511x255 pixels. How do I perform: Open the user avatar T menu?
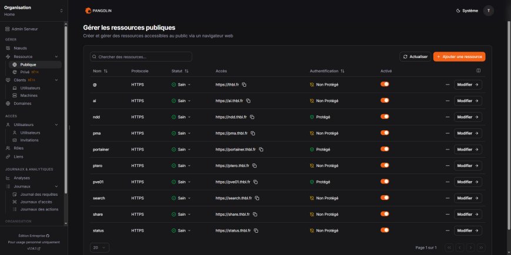(489, 11)
